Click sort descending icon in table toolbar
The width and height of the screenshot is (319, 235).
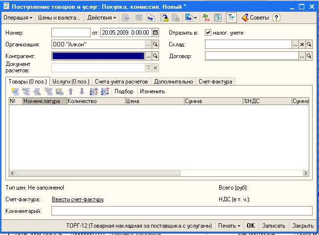click(104, 91)
